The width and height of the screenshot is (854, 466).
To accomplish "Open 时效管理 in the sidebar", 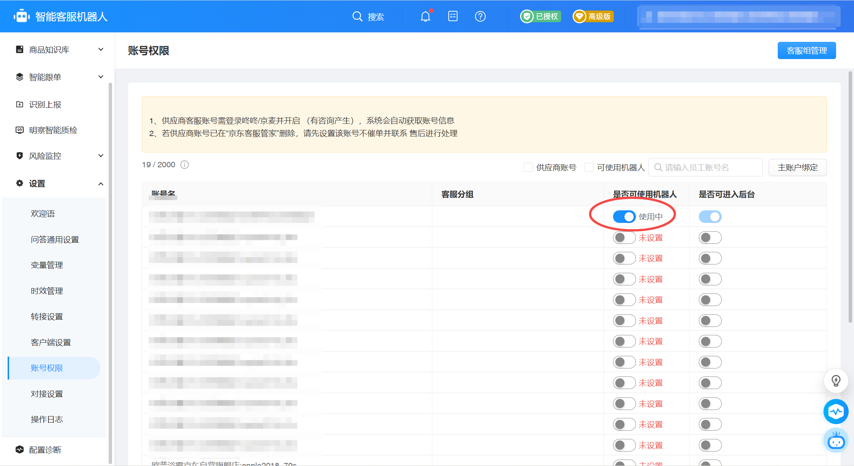I will coord(47,291).
